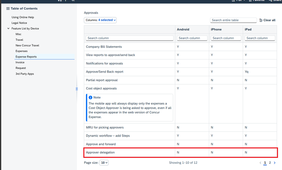
Task: Select Expenses in the contents tree
Action: point(21,51)
